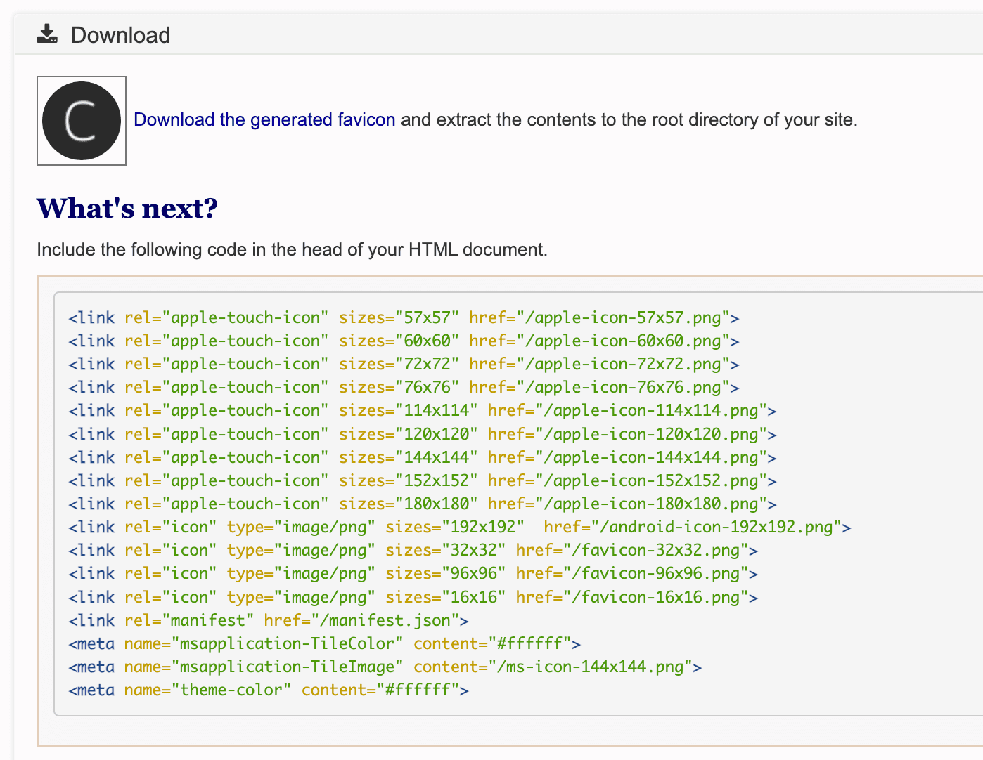Image resolution: width=983 pixels, height=760 pixels.
Task: Click the 'Include the following code' instruction text
Action: point(292,249)
